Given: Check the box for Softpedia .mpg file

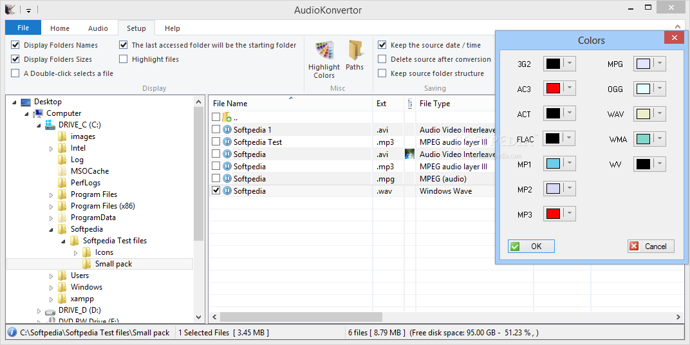Looking at the screenshot, I should pyautogui.click(x=216, y=178).
